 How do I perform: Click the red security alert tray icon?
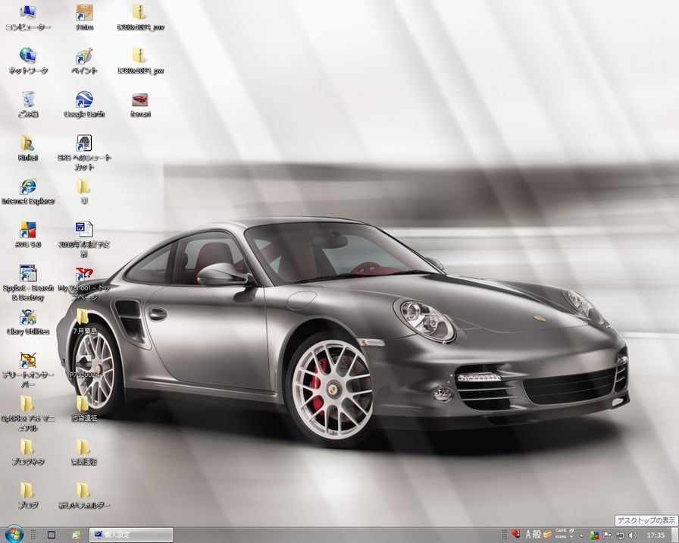[x=515, y=534]
